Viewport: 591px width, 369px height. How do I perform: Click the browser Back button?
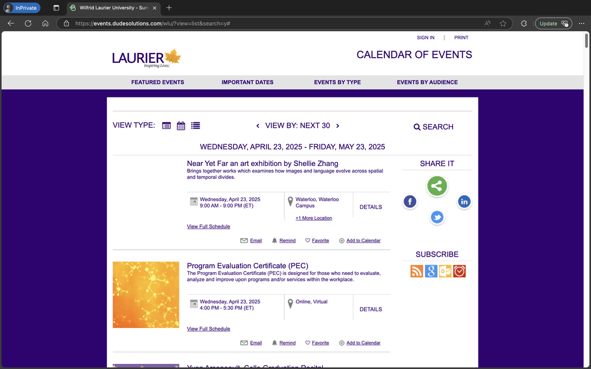point(11,23)
